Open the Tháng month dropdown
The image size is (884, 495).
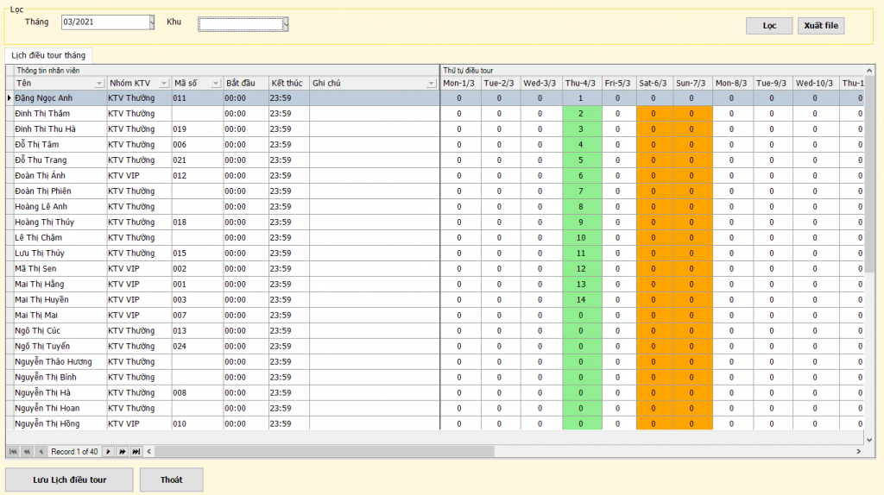click(152, 22)
